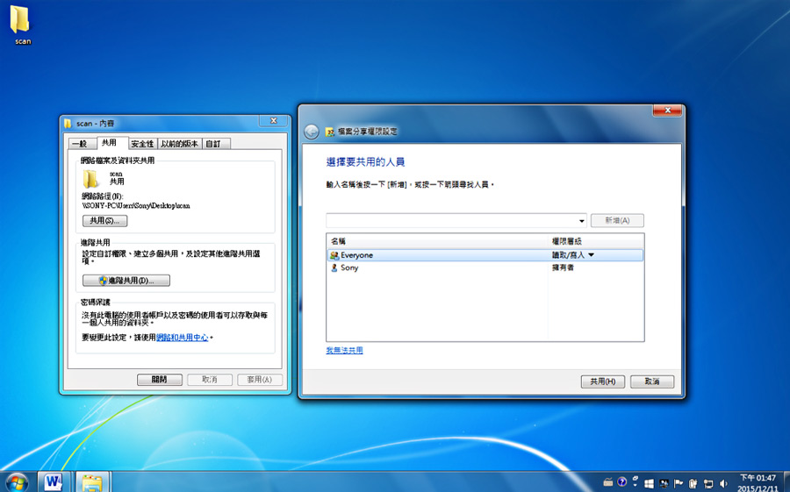790x492 pixels.
Task: Select the Sony row in the list
Action: [x=485, y=267]
